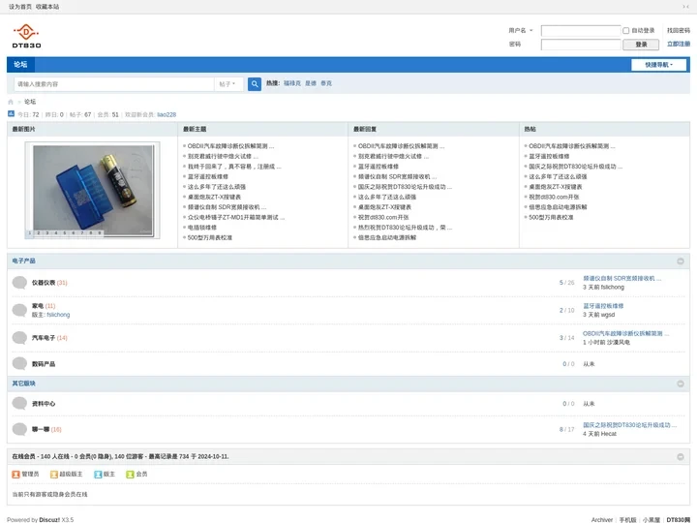This screenshot has height=523, width=697.
Task: Click the 找回密码 recover password link
Action: coord(679,30)
